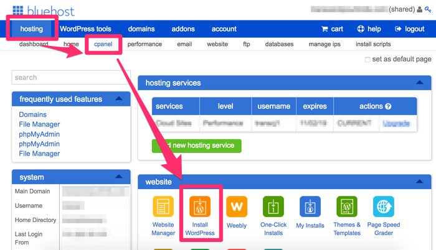Open the WordPress tools tab
436x250 pixels.
coord(85,29)
